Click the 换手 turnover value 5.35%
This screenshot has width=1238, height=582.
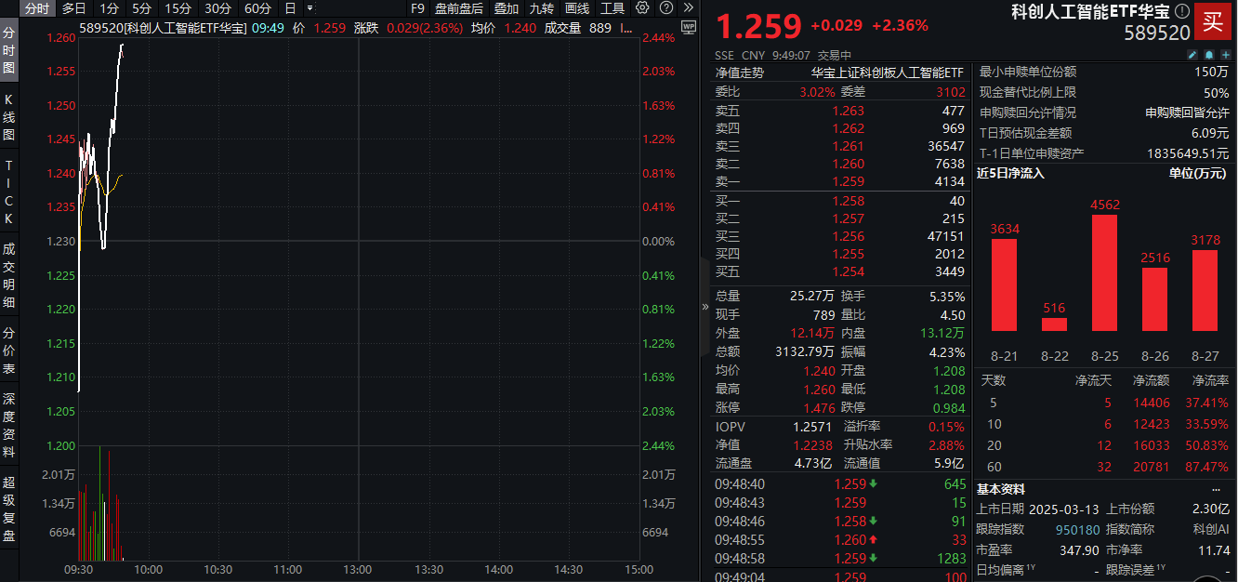pos(947,296)
